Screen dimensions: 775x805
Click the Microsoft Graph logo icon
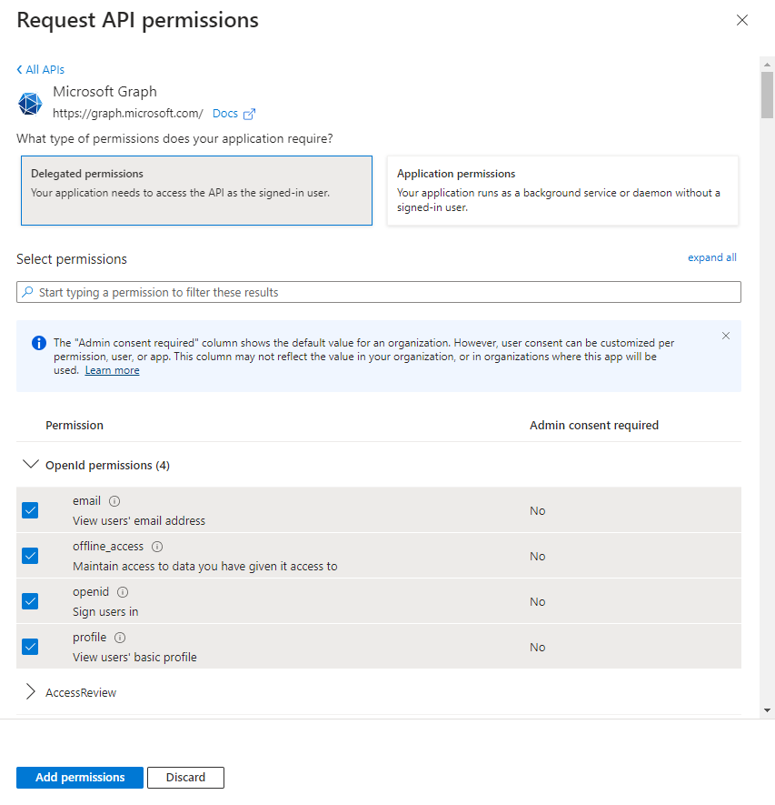30,103
